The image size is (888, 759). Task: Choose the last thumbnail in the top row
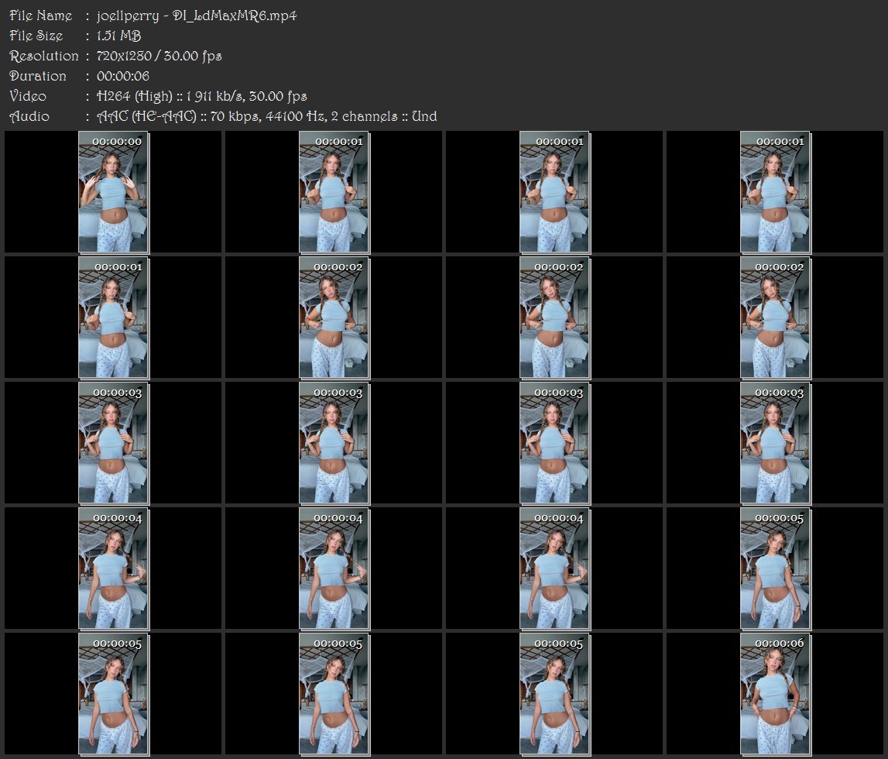pyautogui.click(x=775, y=192)
